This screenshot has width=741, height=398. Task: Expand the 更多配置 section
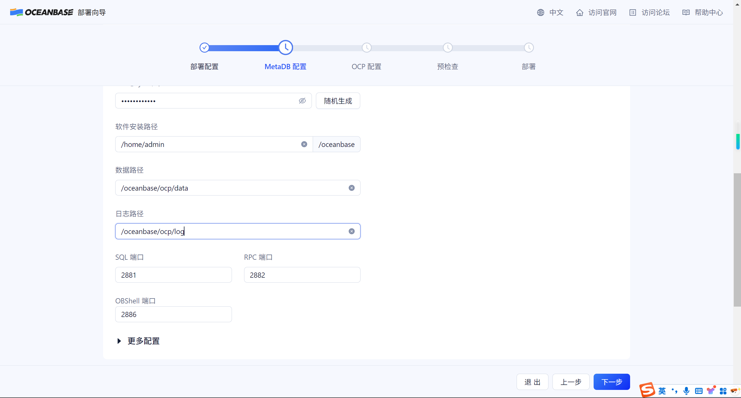(139, 341)
